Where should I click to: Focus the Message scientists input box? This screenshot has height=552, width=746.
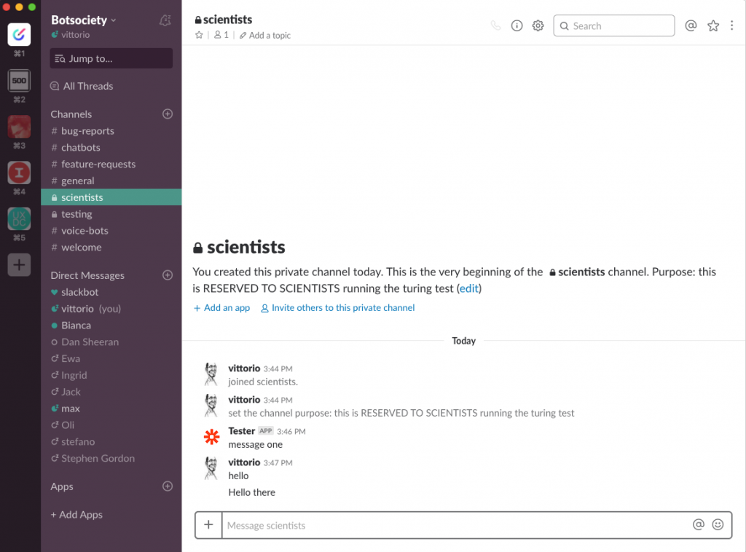456,525
